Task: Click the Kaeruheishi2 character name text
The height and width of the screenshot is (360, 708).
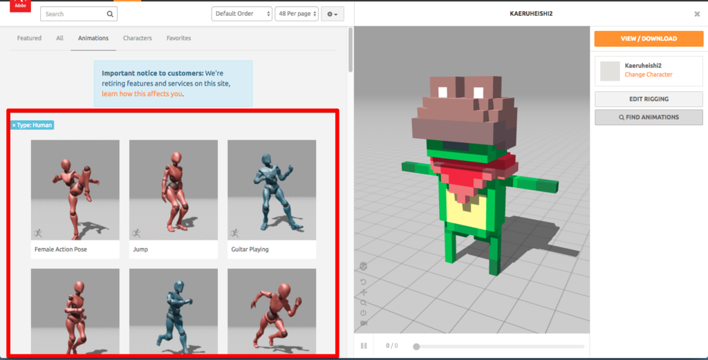Action: pyautogui.click(x=643, y=66)
